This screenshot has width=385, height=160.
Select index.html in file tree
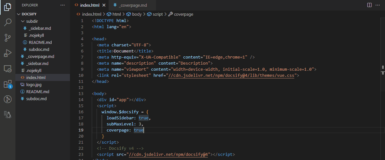(43, 77)
